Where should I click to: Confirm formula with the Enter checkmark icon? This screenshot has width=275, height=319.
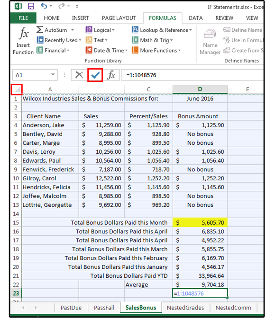(x=95, y=75)
